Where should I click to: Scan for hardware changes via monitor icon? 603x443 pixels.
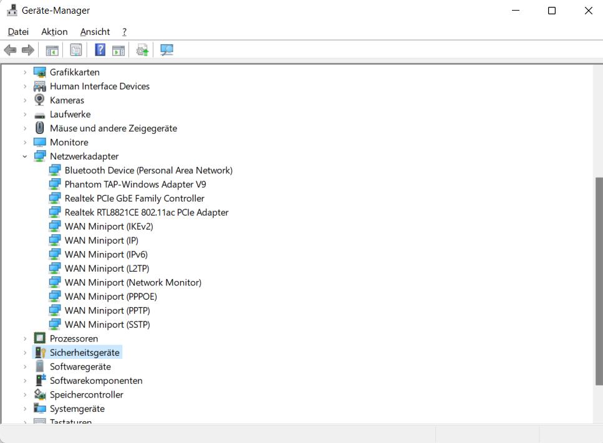pyautogui.click(x=166, y=50)
